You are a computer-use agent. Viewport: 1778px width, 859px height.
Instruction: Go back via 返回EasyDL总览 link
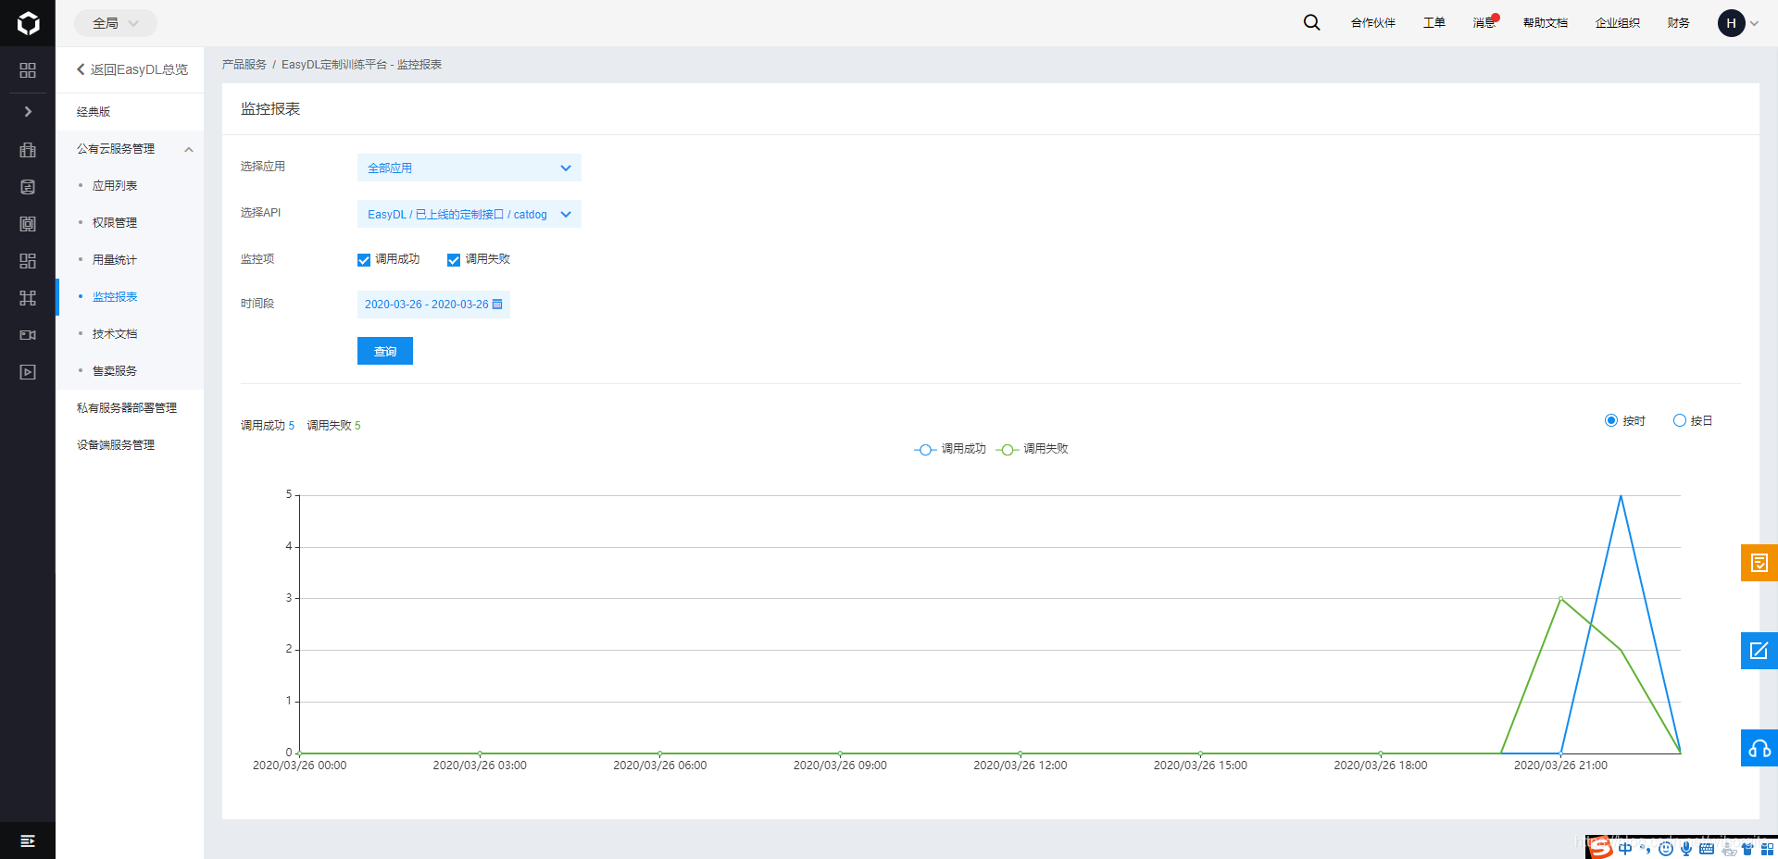132,69
